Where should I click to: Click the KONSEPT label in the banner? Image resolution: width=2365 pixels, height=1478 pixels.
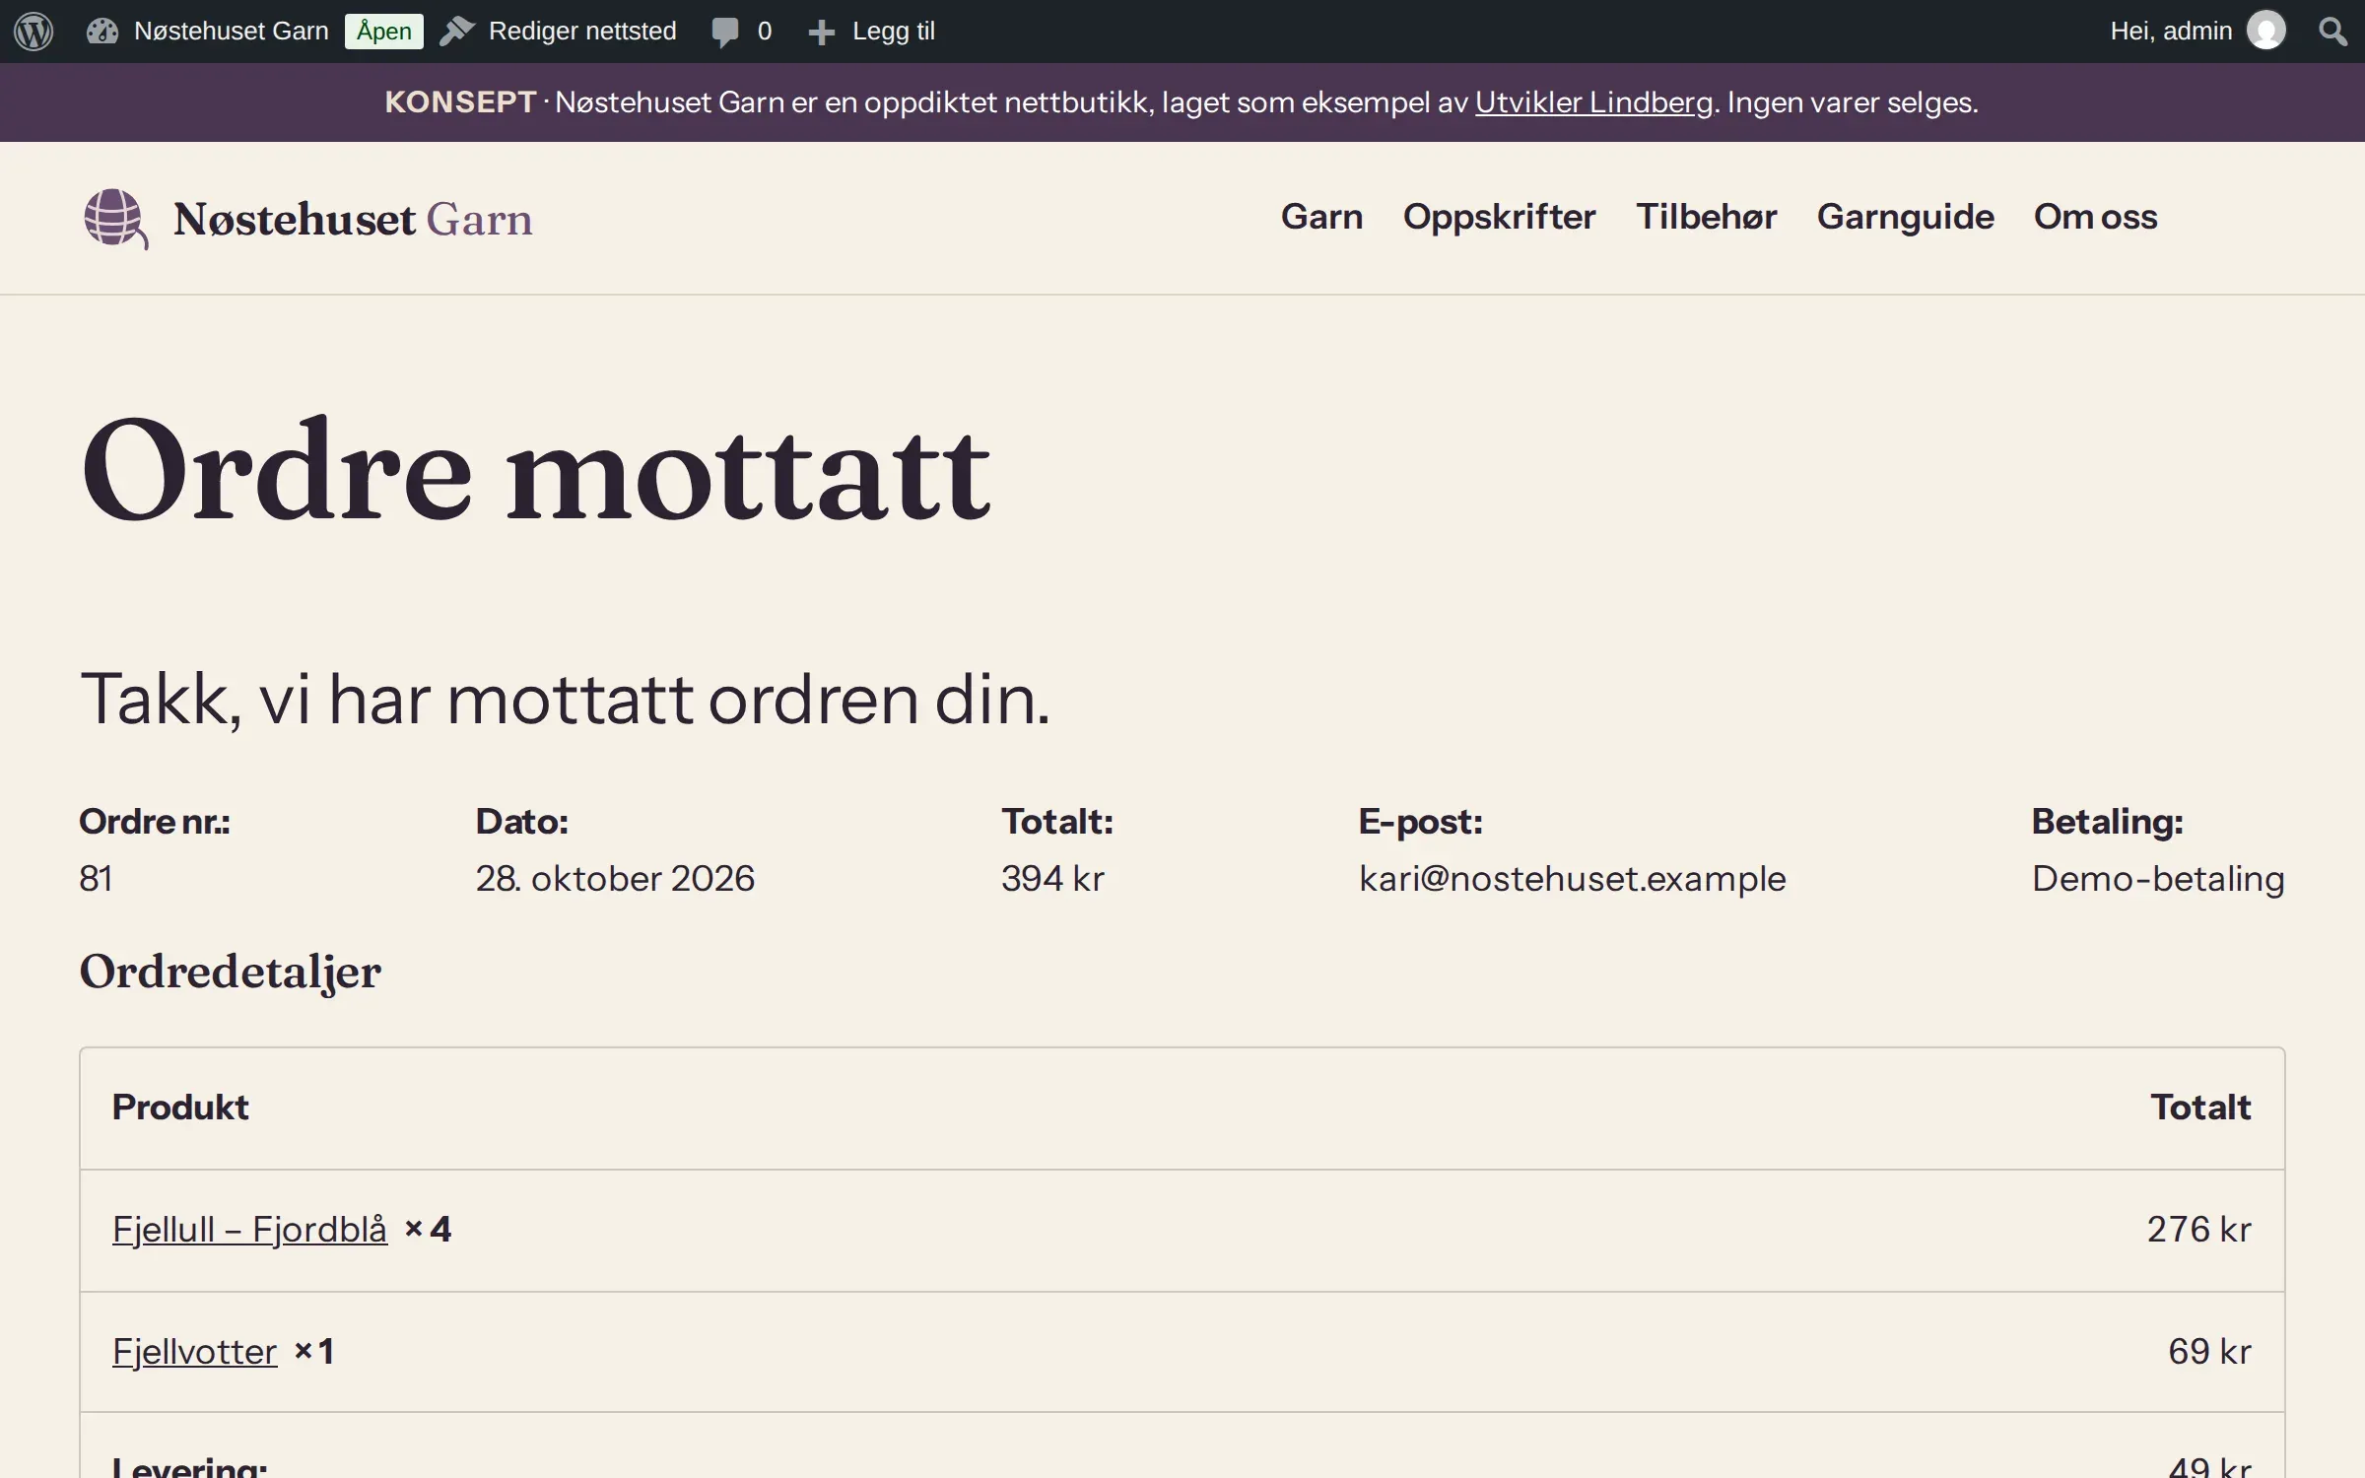[x=460, y=102]
